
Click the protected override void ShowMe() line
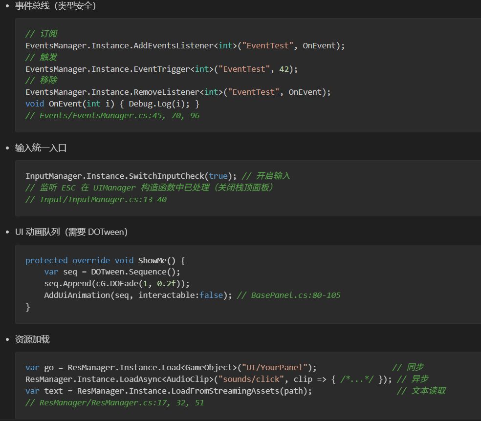click(x=105, y=260)
